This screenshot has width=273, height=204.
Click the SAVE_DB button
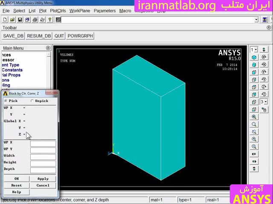point(13,36)
